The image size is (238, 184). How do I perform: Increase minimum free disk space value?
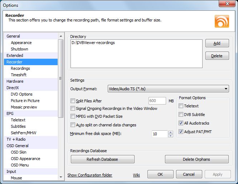[x=171, y=132]
